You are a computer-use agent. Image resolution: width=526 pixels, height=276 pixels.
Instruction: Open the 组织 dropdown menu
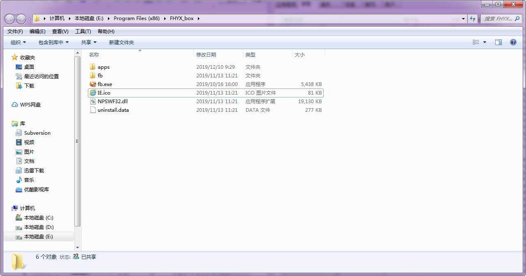tap(18, 43)
